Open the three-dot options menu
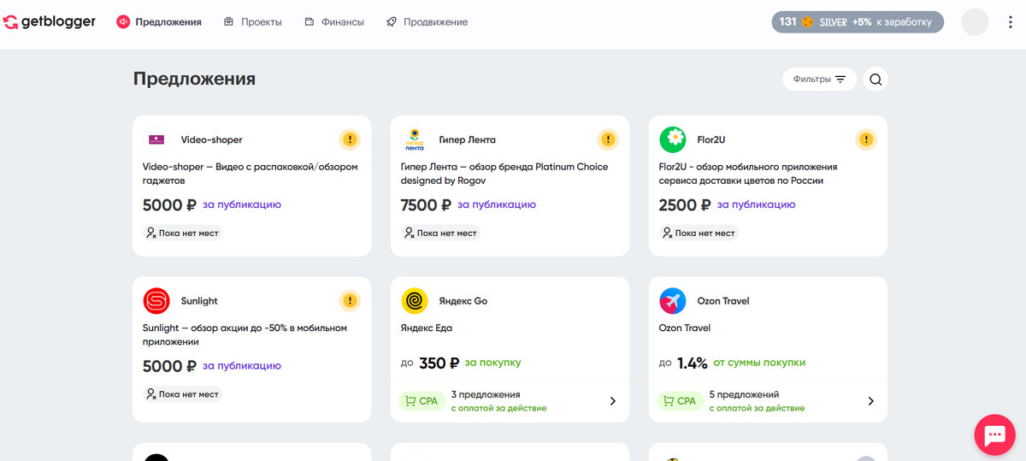The height and width of the screenshot is (461, 1026). [x=1011, y=22]
